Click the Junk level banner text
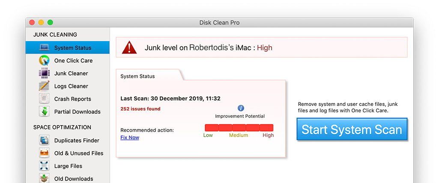Image resolution: width=439 pixels, height=183 pixels. point(208,48)
